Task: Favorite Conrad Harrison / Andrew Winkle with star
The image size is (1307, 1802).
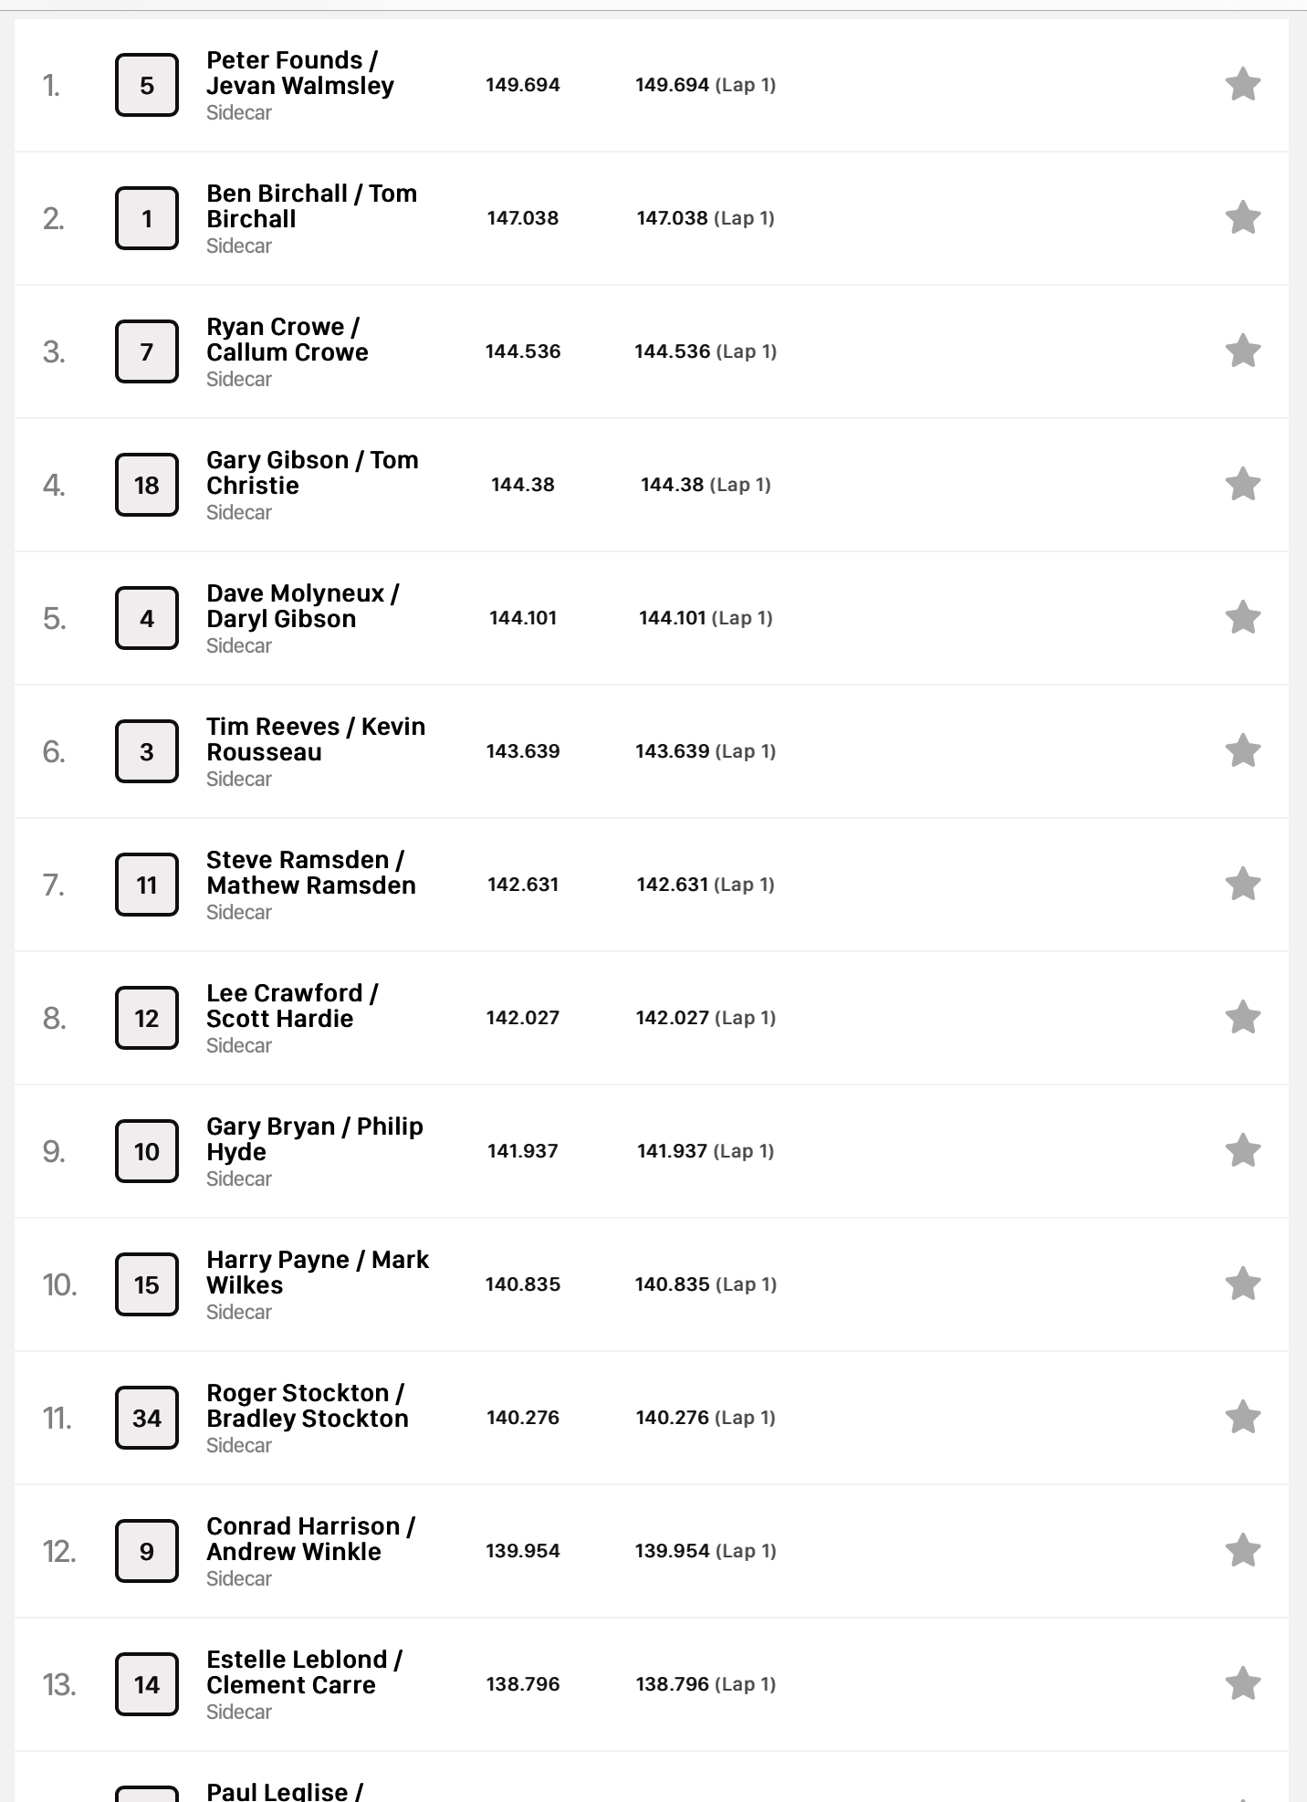Action: pyautogui.click(x=1242, y=1551)
